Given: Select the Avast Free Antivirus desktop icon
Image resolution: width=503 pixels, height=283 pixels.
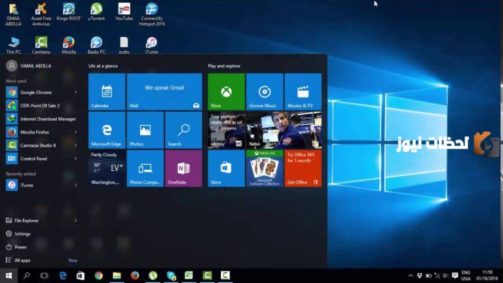Looking at the screenshot, I should click(x=41, y=14).
